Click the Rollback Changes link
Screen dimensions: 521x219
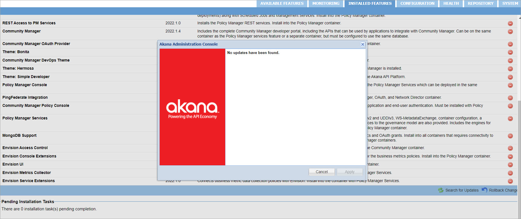pyautogui.click(x=503, y=190)
